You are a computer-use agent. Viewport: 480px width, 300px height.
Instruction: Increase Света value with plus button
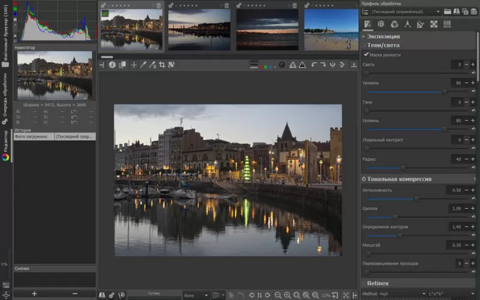coord(473,64)
